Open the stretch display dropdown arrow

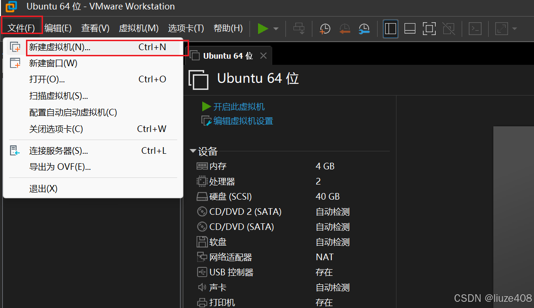tap(515, 29)
